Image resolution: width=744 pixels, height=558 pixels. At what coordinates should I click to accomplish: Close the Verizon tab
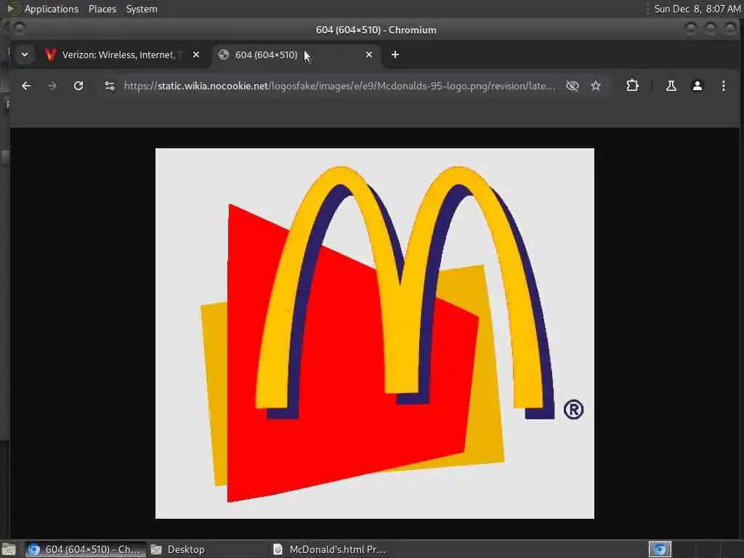196,54
